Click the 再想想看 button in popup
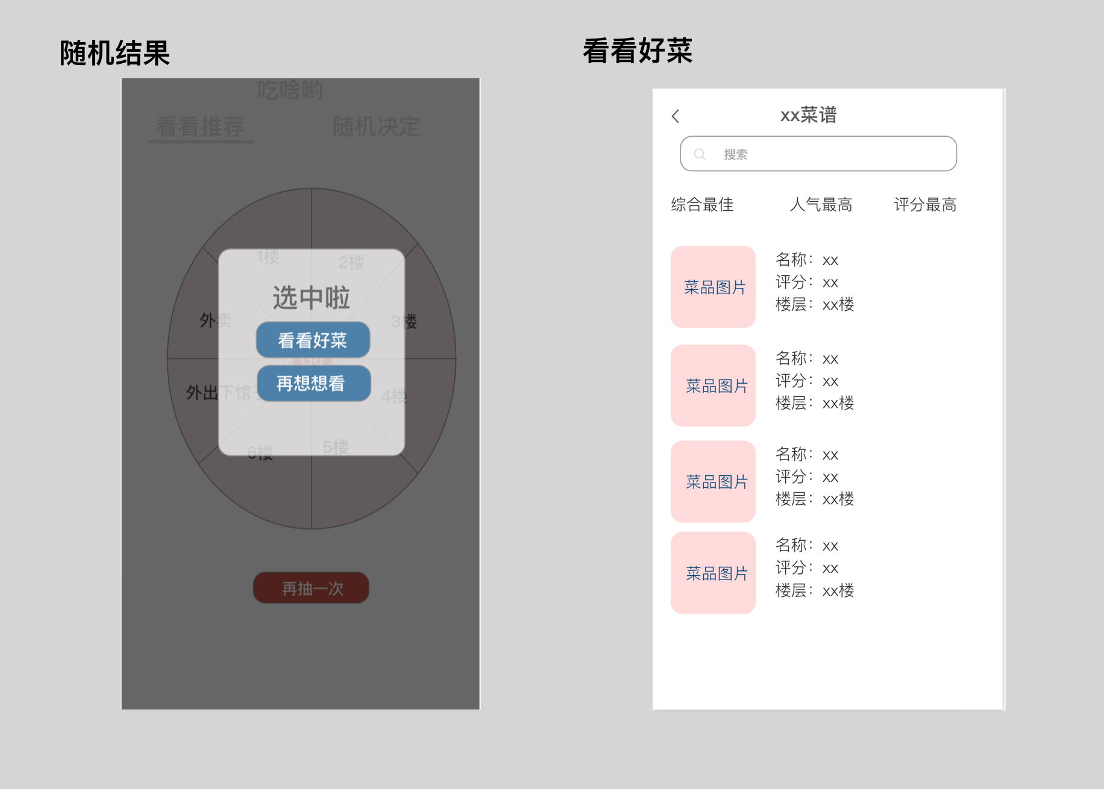Screen dimensions: 1104x789 click(313, 383)
